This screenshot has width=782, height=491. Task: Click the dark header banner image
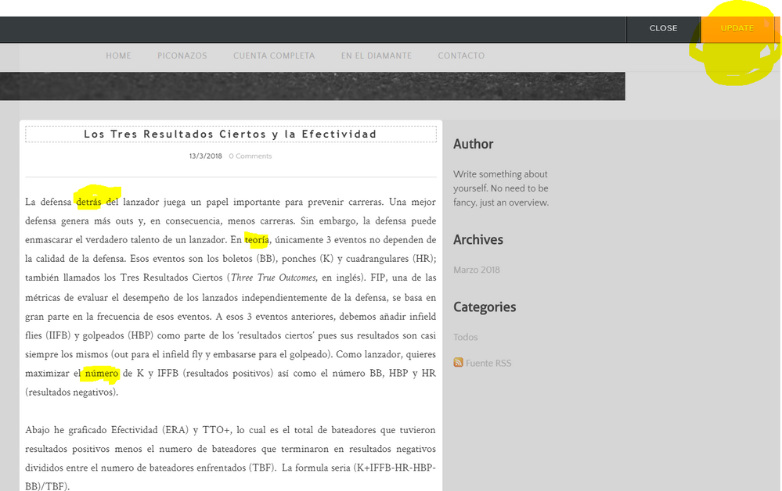[x=312, y=86]
